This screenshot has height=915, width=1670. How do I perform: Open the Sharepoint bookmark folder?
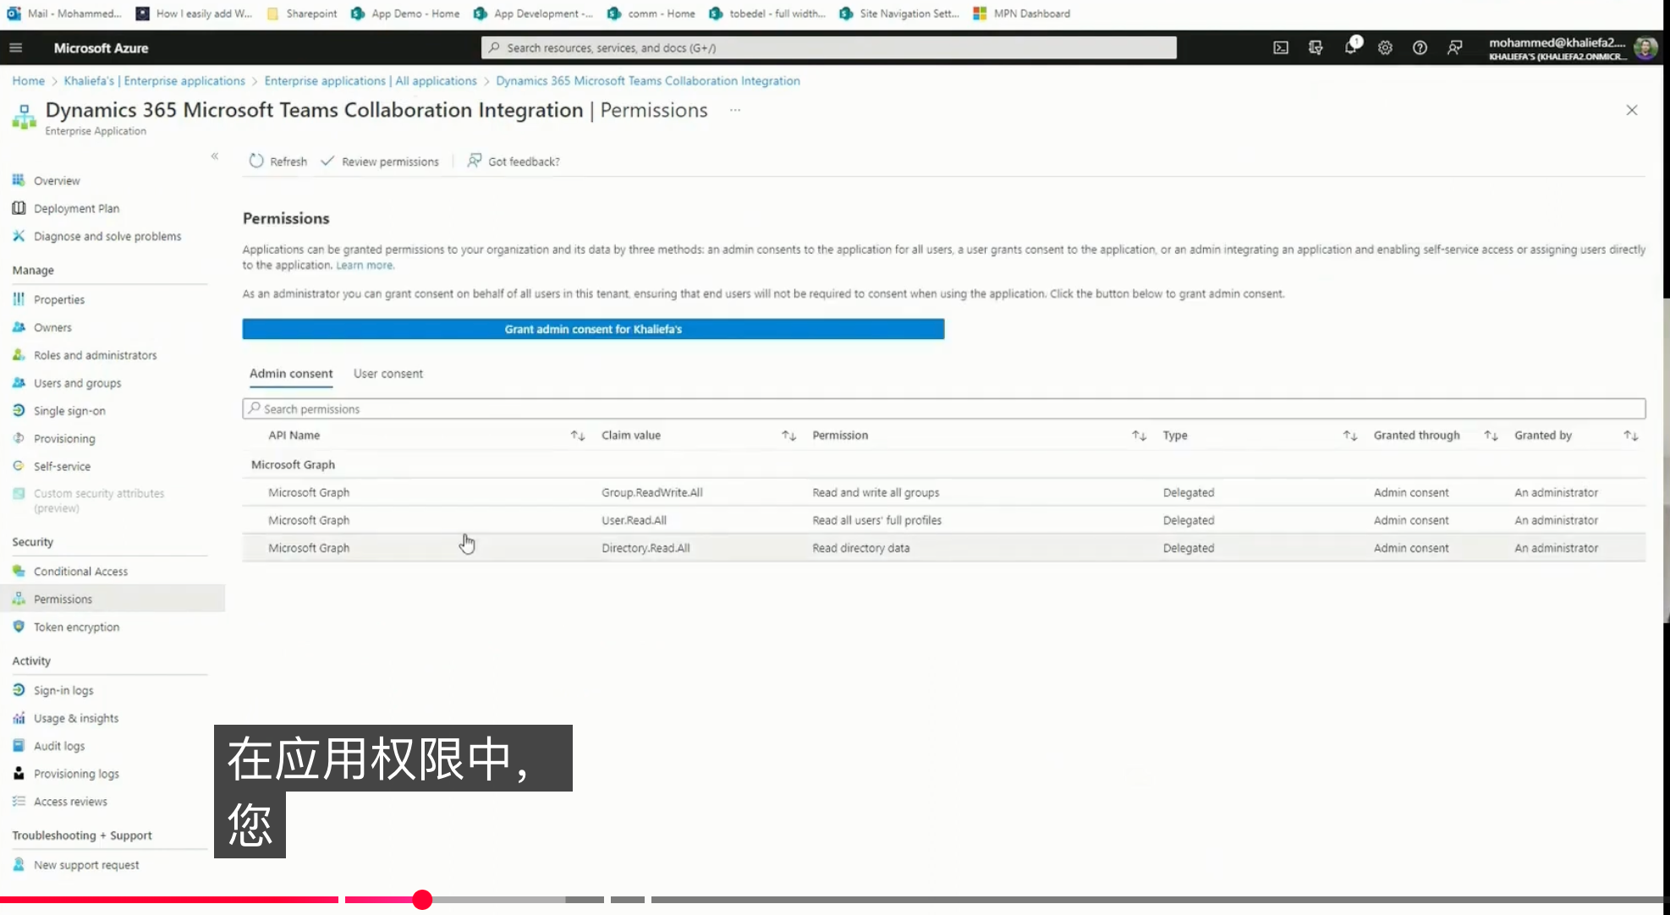(302, 14)
